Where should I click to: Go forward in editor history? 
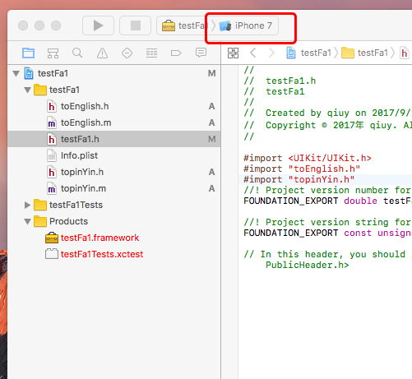tap(271, 53)
